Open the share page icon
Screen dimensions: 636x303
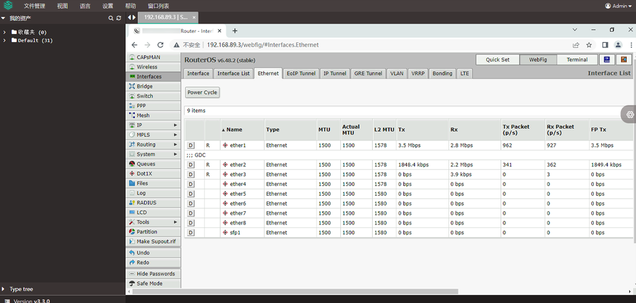(576, 45)
